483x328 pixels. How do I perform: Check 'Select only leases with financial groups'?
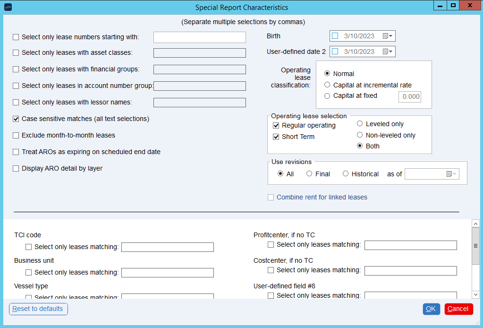16,69
